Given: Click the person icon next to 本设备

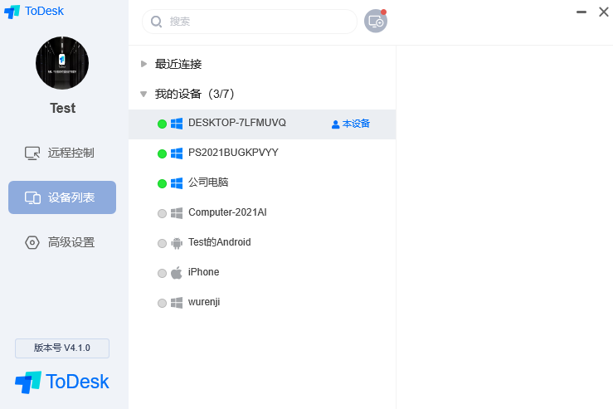Looking at the screenshot, I should tap(335, 124).
